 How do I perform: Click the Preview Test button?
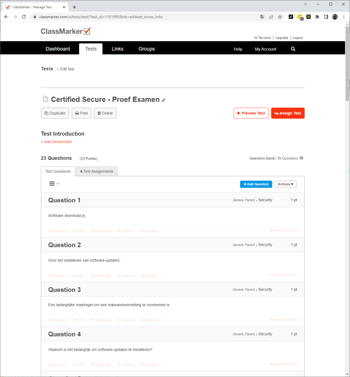pyautogui.click(x=251, y=113)
